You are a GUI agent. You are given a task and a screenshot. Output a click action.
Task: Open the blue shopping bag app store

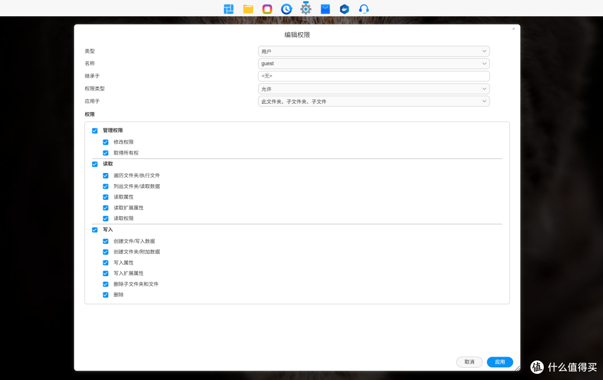pyautogui.click(x=325, y=9)
